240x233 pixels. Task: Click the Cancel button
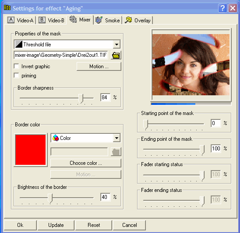coord(130,225)
